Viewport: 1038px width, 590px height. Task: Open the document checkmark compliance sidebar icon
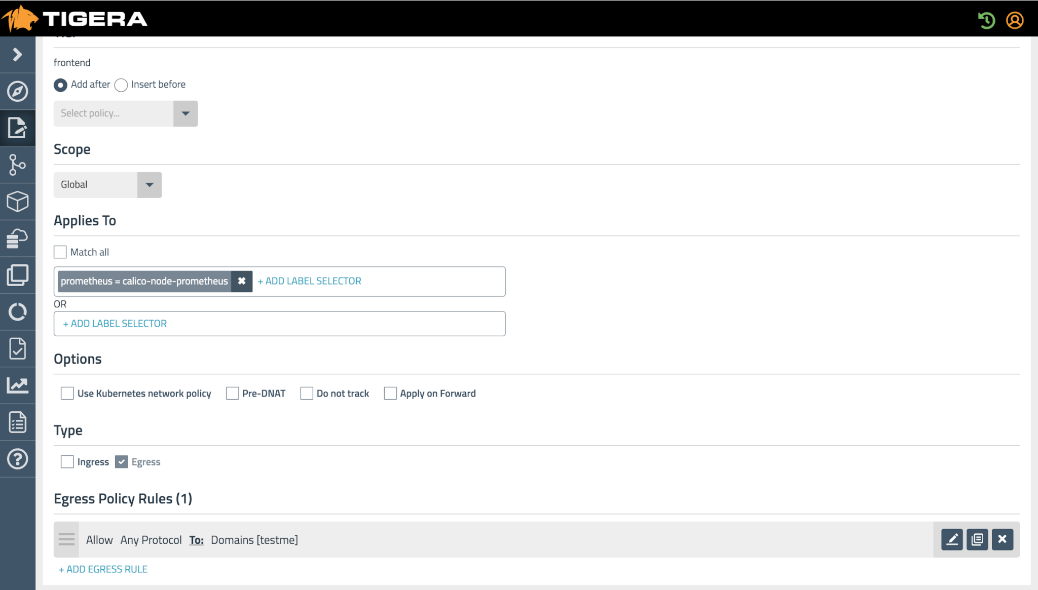18,348
